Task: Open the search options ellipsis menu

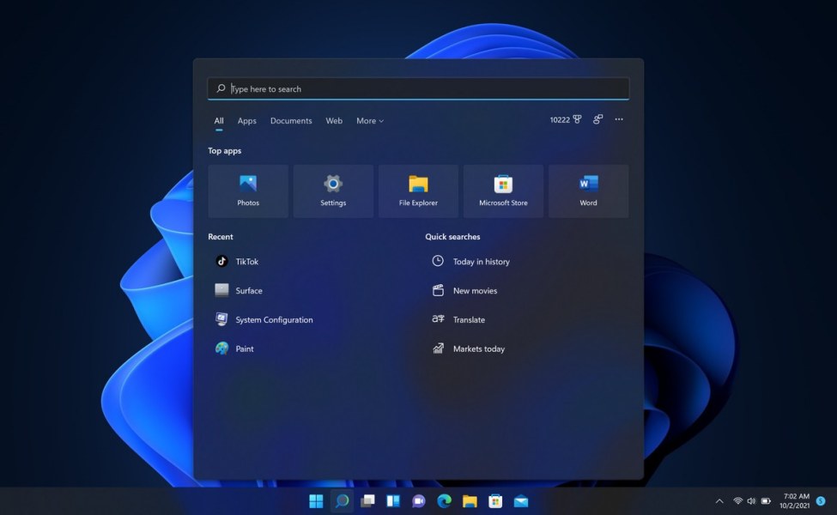Action: click(619, 120)
